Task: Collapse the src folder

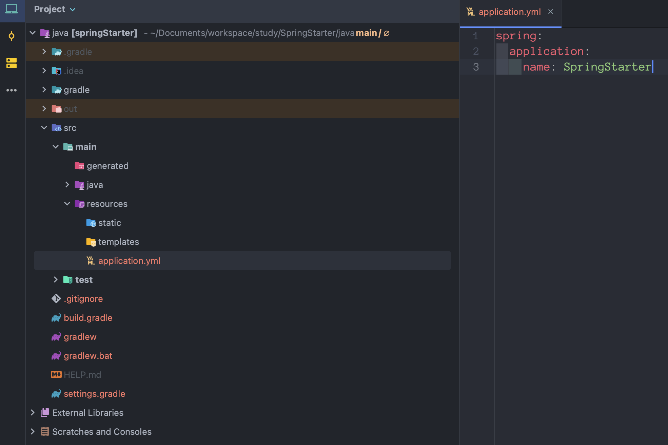Action: click(x=44, y=128)
